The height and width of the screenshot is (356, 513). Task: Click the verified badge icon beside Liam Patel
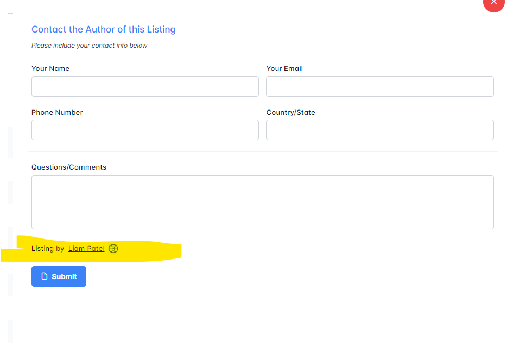(113, 249)
